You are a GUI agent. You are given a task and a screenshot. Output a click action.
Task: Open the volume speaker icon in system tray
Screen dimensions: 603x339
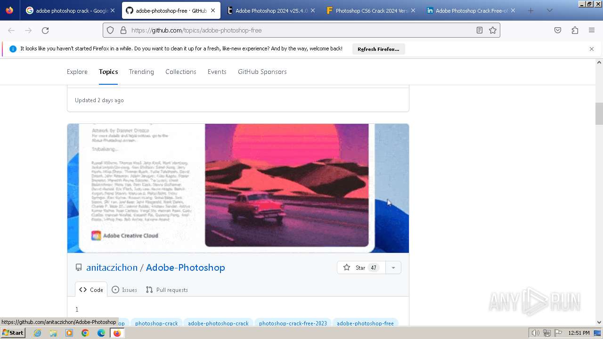pyautogui.click(x=535, y=333)
